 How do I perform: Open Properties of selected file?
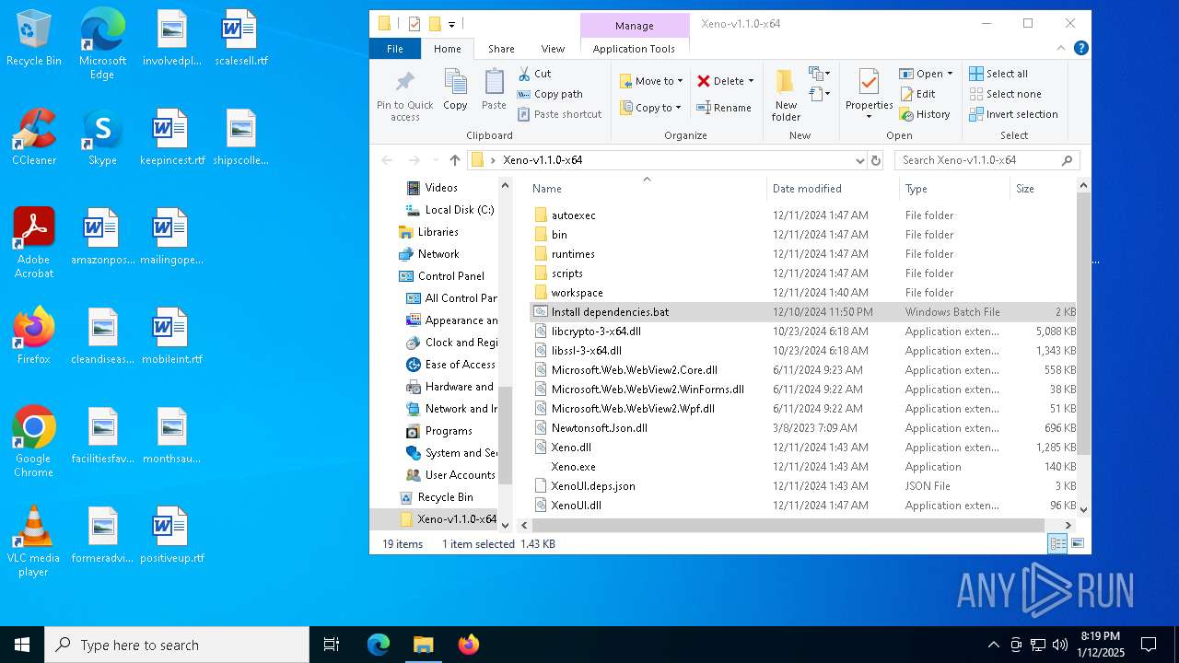tap(869, 94)
